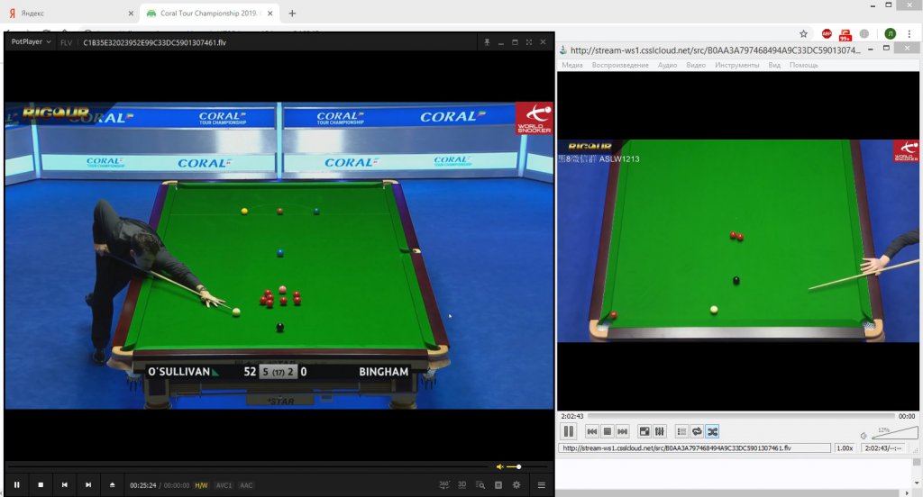
Task: Open a new Chrome tab
Action: click(x=292, y=13)
